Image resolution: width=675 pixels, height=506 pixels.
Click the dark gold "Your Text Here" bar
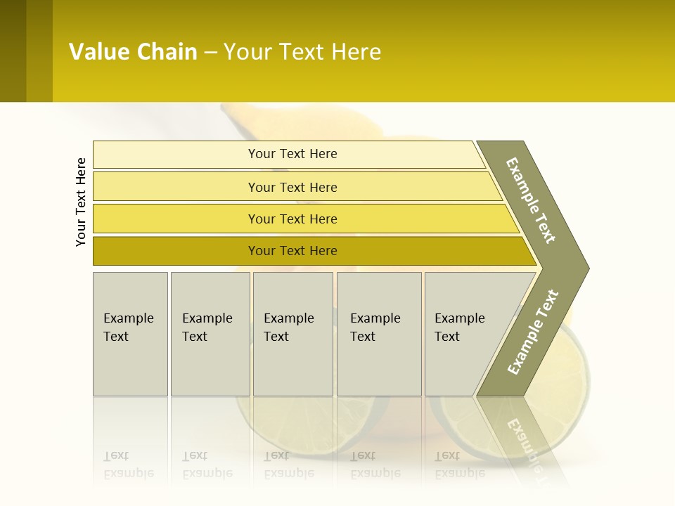[x=315, y=251]
